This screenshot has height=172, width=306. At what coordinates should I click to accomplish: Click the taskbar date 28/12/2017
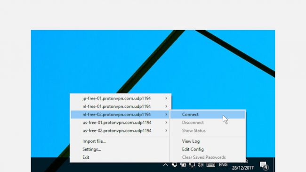(243, 168)
